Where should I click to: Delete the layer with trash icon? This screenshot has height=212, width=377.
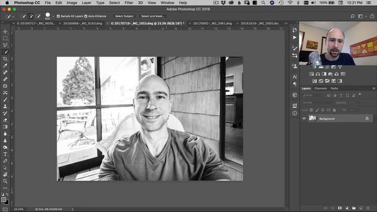tap(368, 208)
